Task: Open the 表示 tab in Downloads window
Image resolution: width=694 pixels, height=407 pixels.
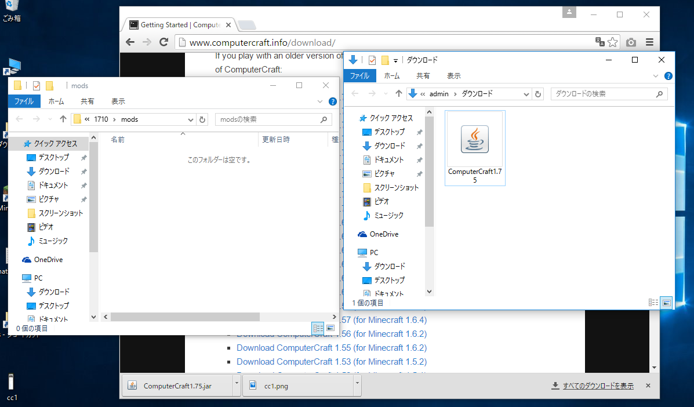Action: coord(454,76)
